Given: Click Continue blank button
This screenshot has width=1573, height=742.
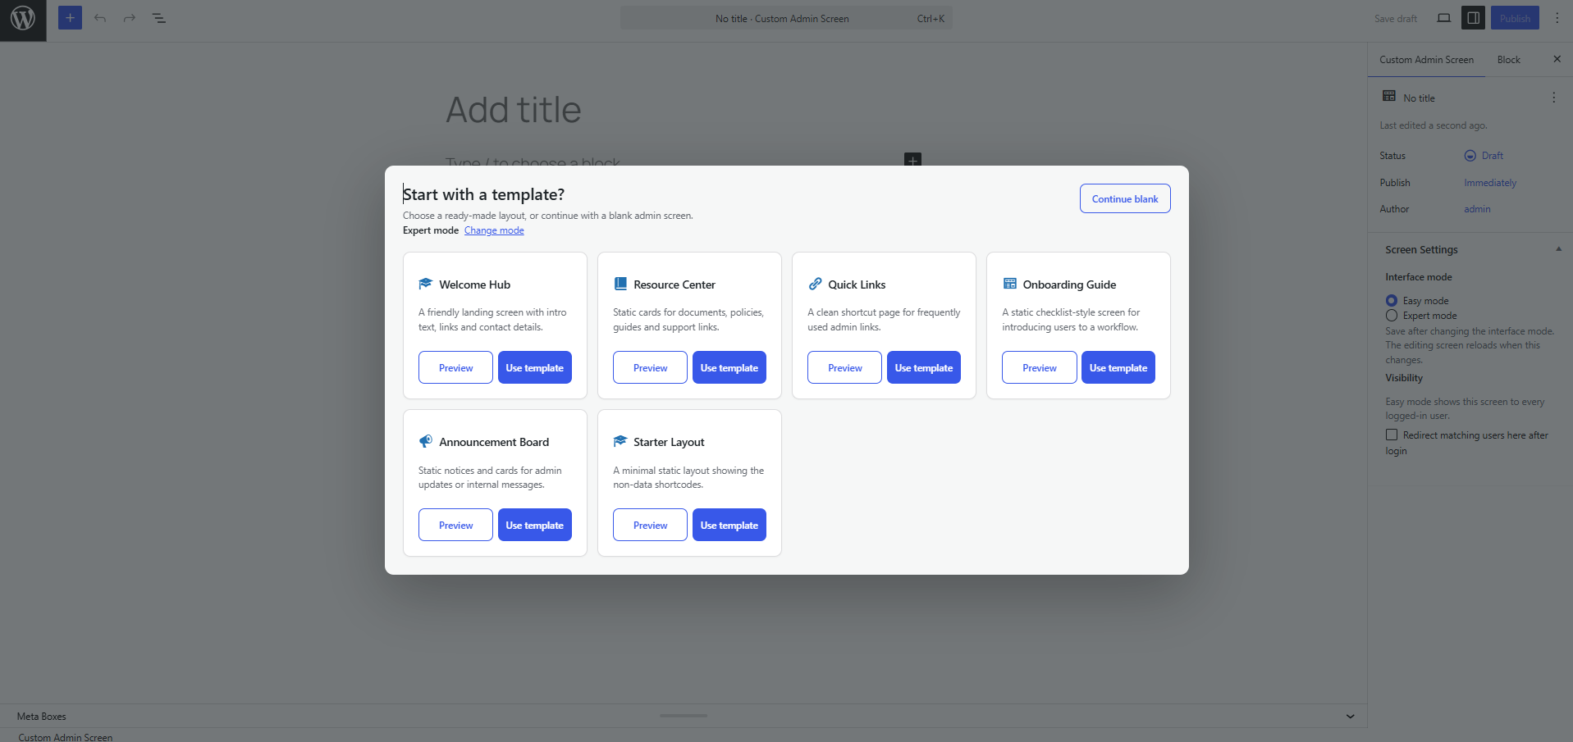Looking at the screenshot, I should click(1125, 198).
